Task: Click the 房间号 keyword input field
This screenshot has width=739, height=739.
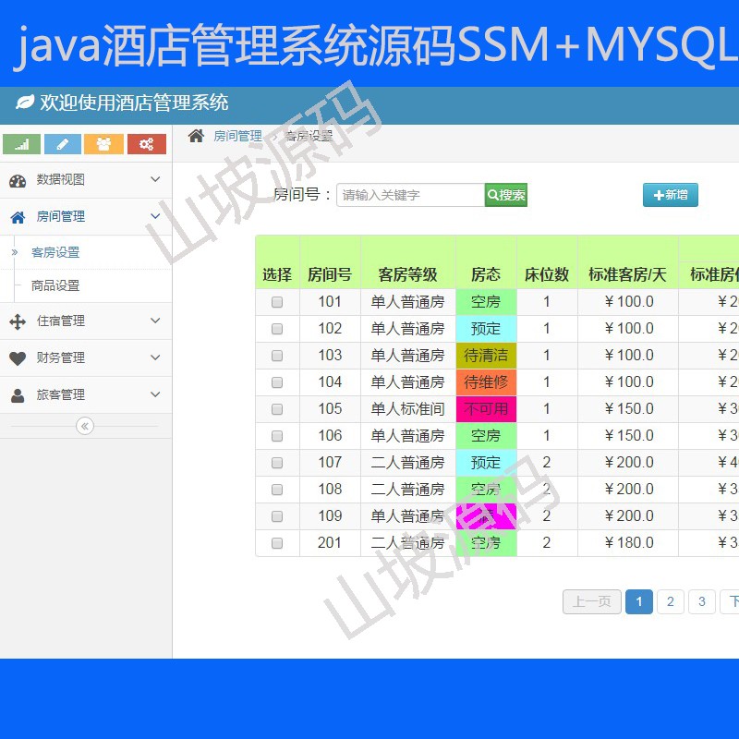Action: [406, 195]
